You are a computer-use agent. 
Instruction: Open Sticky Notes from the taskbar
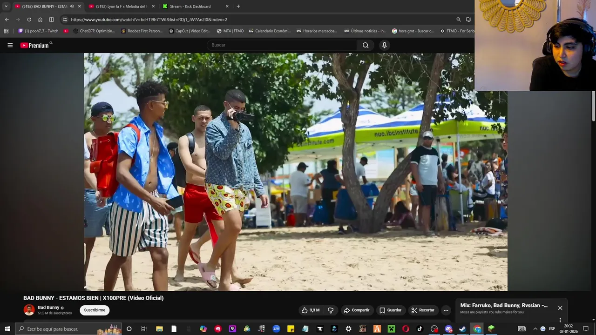291,329
